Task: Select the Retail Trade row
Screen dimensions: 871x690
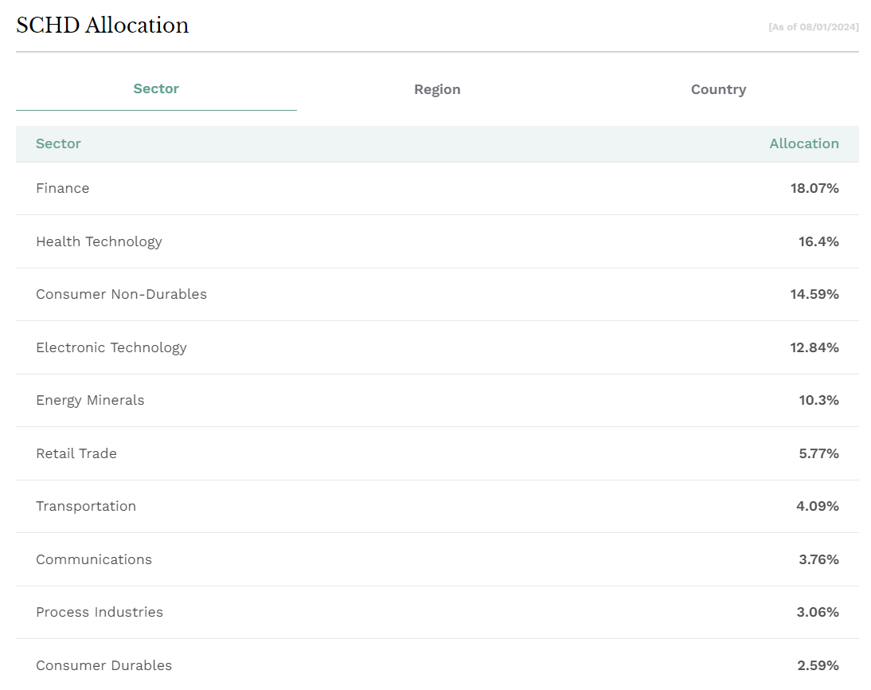Action: point(437,453)
